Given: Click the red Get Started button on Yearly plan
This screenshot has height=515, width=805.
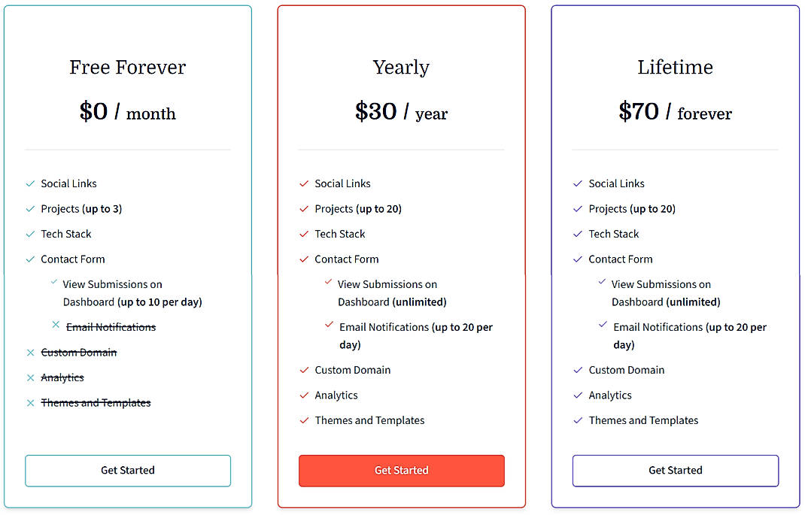Looking at the screenshot, I should tap(401, 471).
